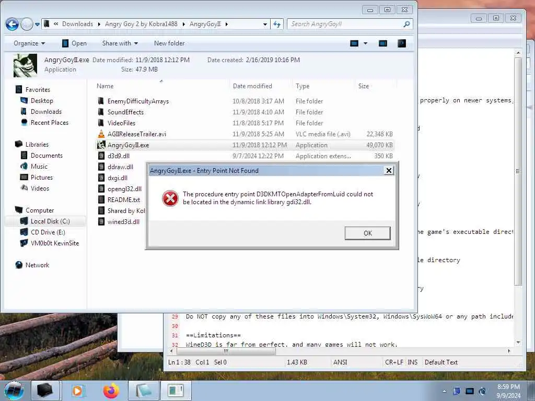
Task: Select Favorites in navigation pane
Action: [38, 90]
